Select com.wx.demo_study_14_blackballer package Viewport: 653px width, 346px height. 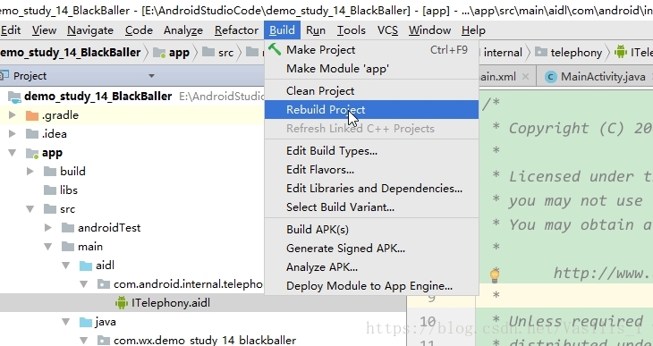click(x=205, y=340)
